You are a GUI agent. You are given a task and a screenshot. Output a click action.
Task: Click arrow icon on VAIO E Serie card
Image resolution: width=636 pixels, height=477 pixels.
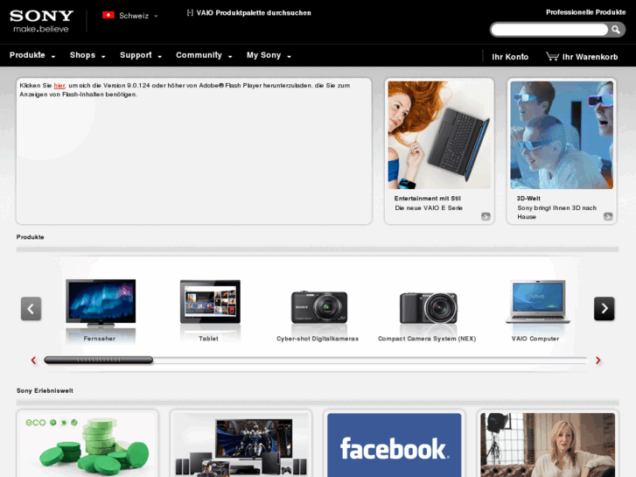point(486,216)
